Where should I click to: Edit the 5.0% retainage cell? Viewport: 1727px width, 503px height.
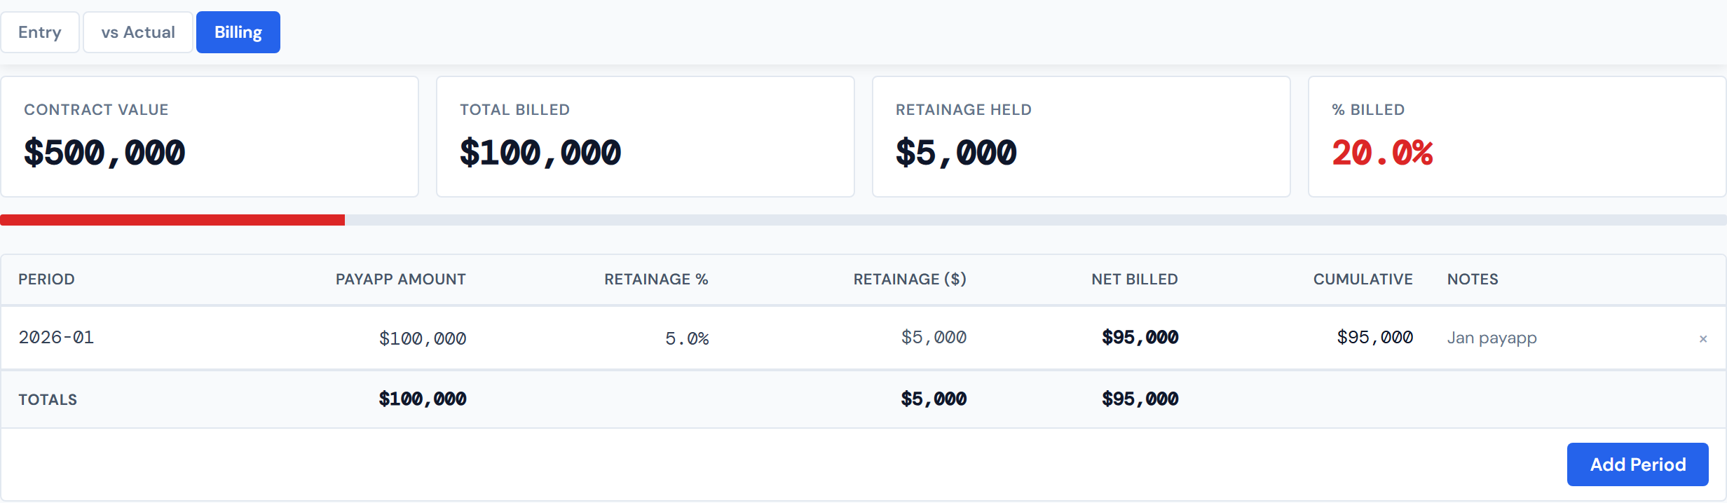688,338
